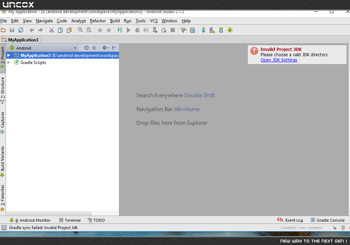Toggle the Captures side tab
The image size is (350, 245).
(3, 122)
